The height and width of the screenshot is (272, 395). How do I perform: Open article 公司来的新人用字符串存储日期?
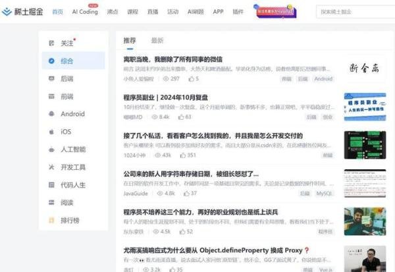tap(191, 174)
